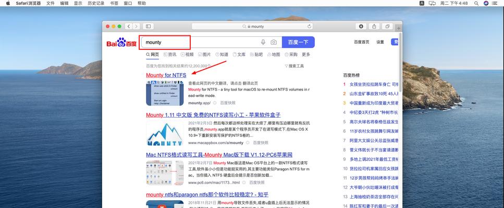Toggle the Safari sidebar button
Image resolution: width=504 pixels, height=208 pixels.
tap(148, 27)
